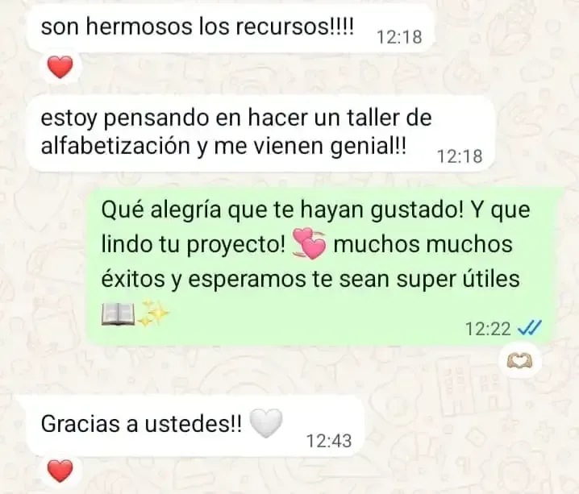The width and height of the screenshot is (579, 494).
Task: Tap the red heart reaction under 'Gracias a ustedes'
Action: pos(60,471)
